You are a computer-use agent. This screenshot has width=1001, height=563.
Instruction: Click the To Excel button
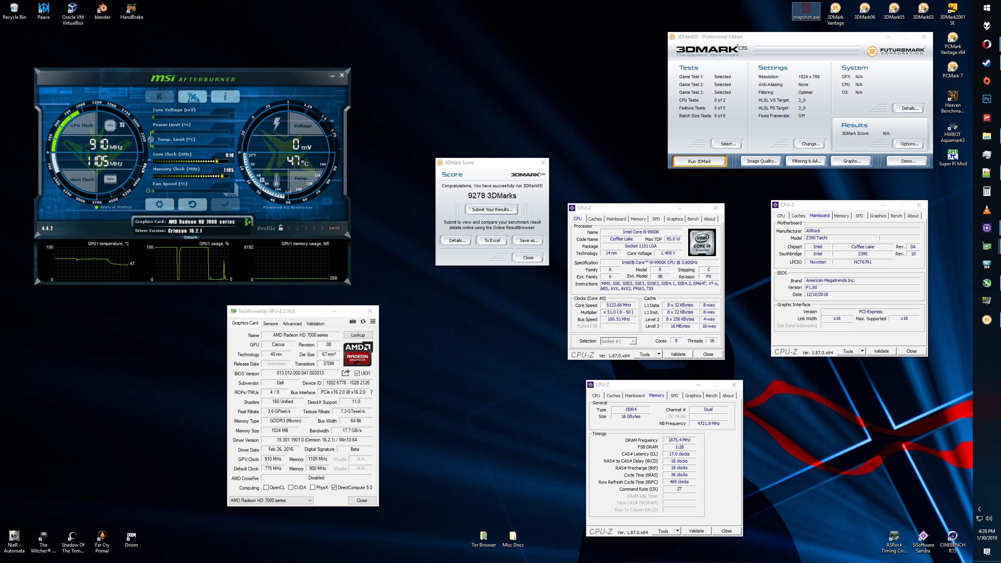pos(492,240)
